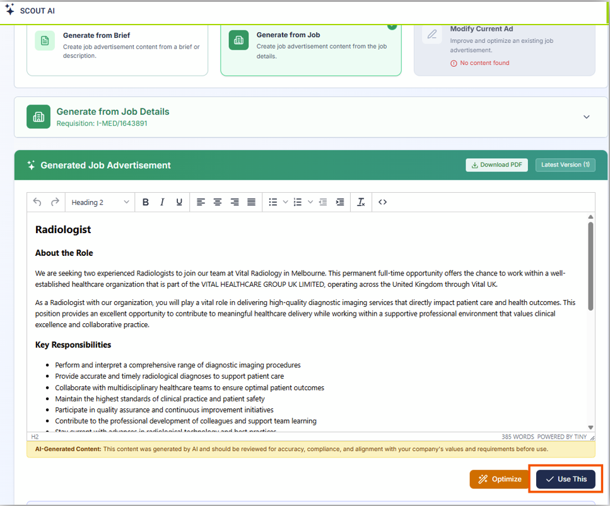Click the orange Optimize button
The image size is (610, 506).
tap(499, 479)
